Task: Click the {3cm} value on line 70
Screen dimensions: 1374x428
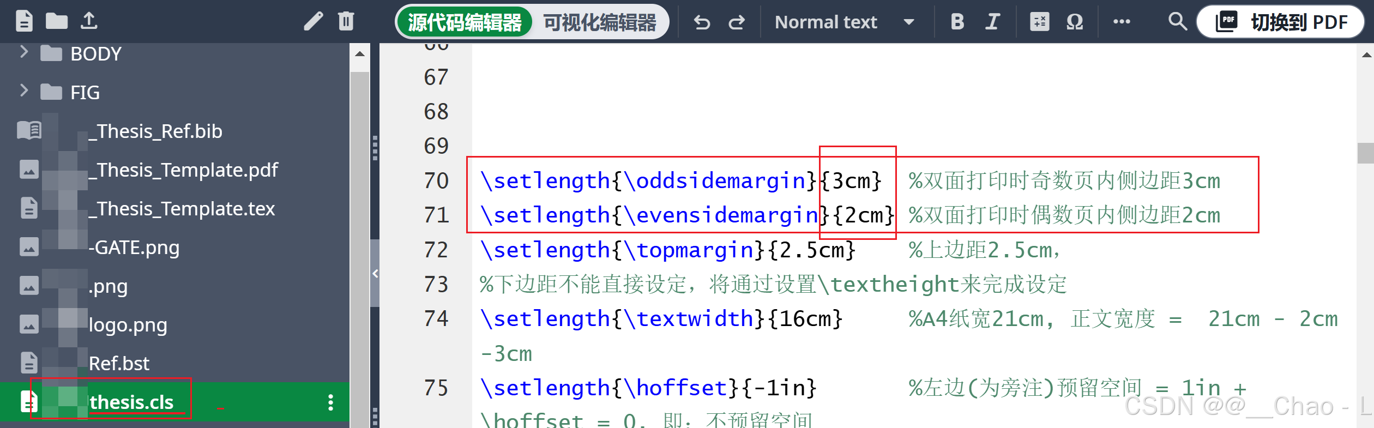Action: (x=851, y=180)
